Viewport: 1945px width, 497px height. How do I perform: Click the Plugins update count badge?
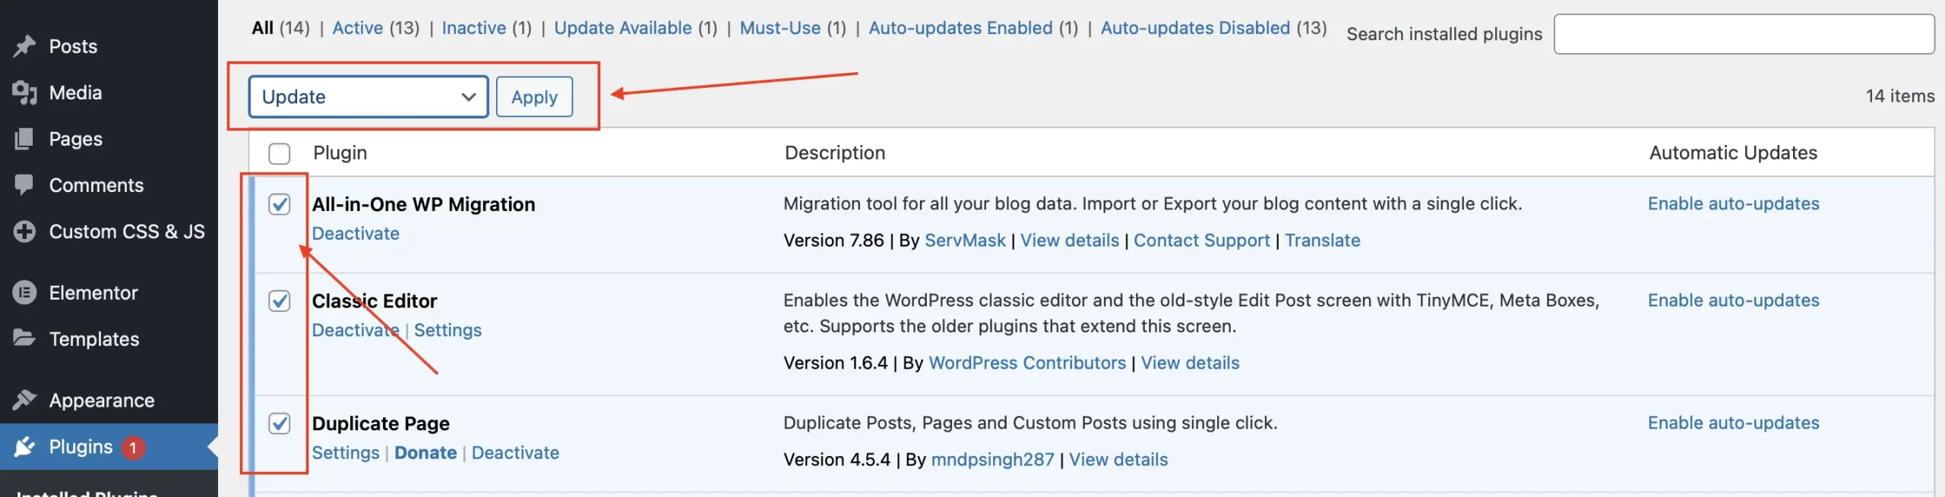133,448
